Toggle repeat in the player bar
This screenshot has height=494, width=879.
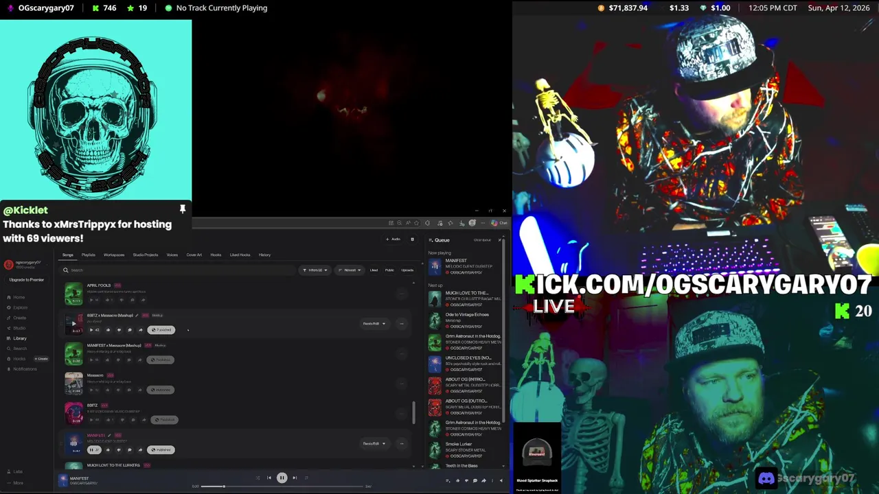click(306, 478)
